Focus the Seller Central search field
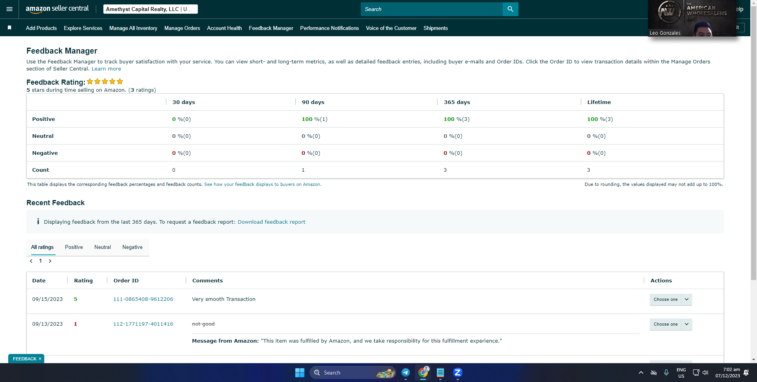 point(432,9)
